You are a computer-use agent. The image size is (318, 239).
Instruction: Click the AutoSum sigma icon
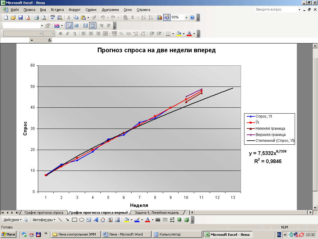point(133,17)
